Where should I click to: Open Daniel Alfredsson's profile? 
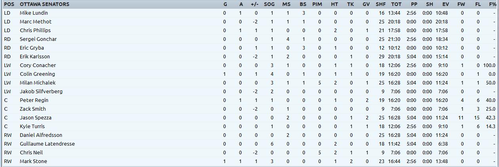pos(41,135)
